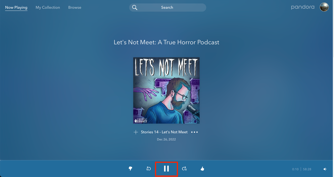Open the Let's Not Meet podcast title link
This screenshot has height=177, width=334.
[166, 42]
